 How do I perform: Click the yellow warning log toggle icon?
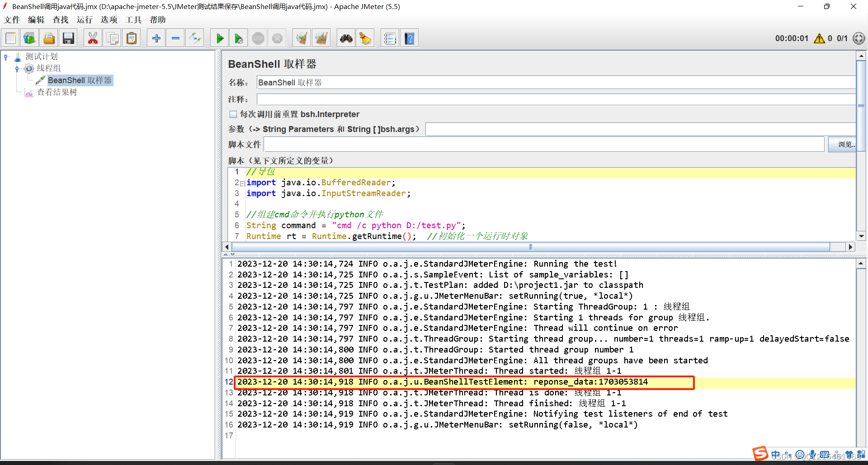[819, 38]
